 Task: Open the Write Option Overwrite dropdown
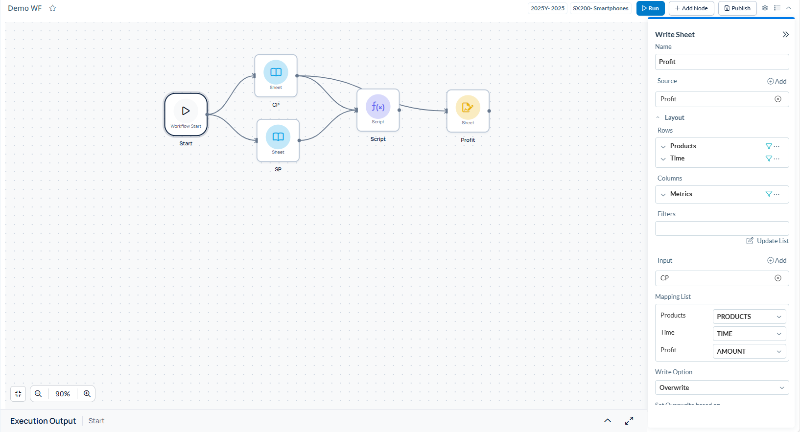pos(722,387)
